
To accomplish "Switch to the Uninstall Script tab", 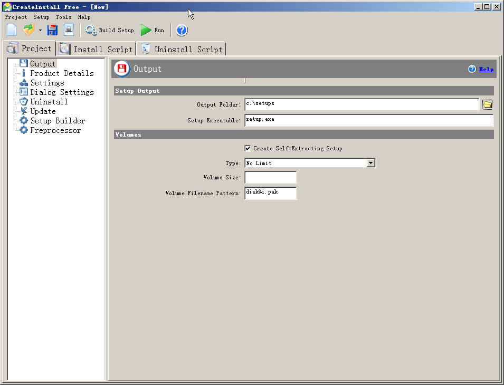I will (182, 49).
